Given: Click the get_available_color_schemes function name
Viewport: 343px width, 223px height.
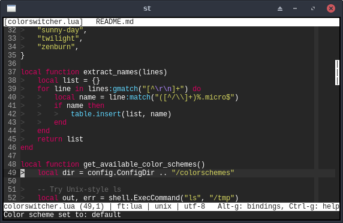Looking at the screenshot, I should (140, 164).
